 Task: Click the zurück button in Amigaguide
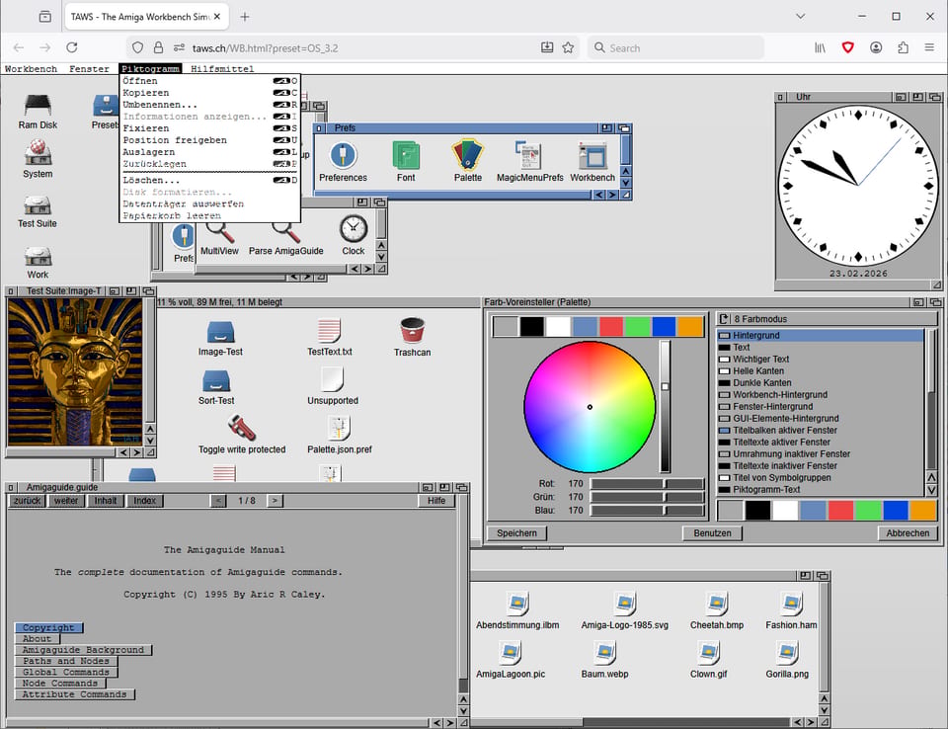[x=28, y=501]
